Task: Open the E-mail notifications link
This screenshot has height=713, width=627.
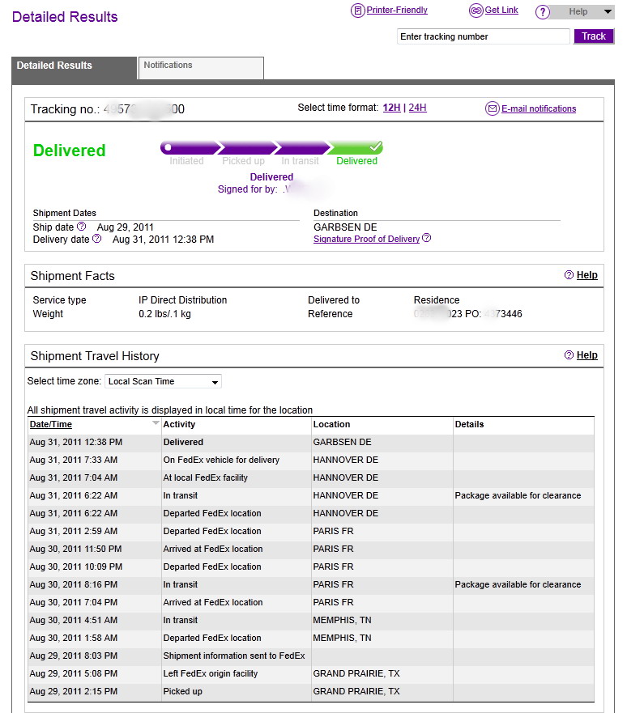Action: click(539, 108)
